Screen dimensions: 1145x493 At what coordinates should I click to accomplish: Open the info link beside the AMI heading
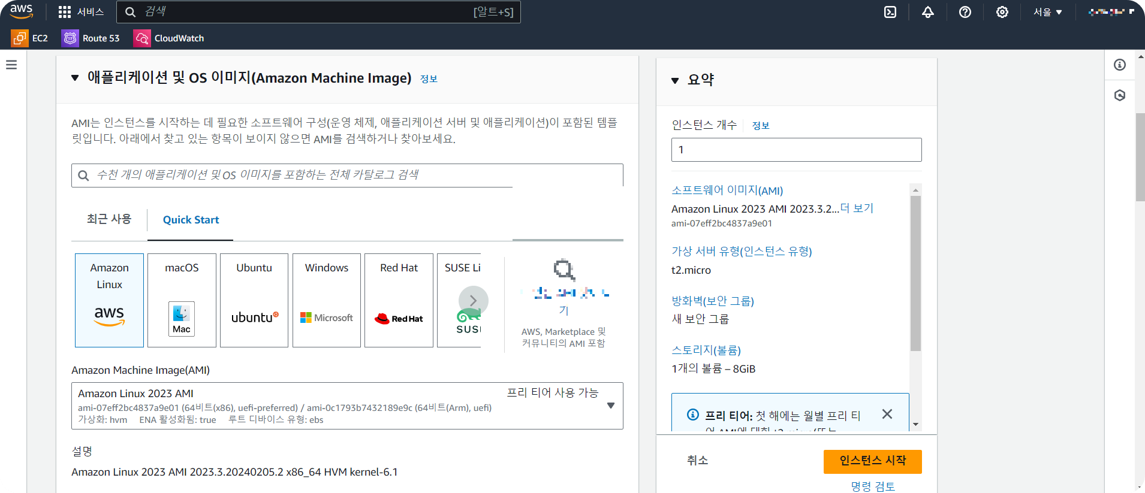pos(429,79)
